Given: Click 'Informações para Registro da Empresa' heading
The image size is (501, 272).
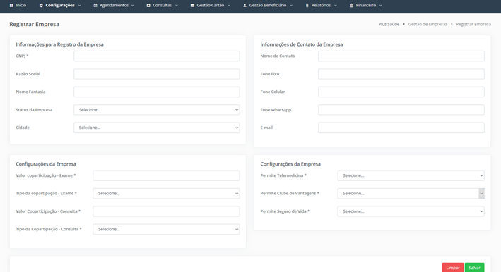Looking at the screenshot, I should pos(60,44).
